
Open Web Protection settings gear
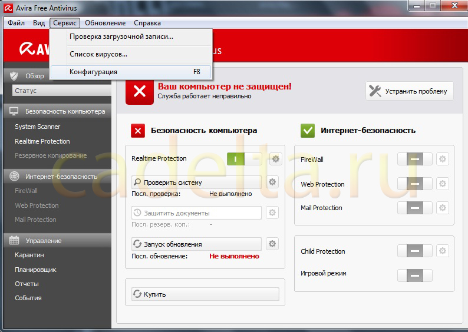(x=442, y=184)
